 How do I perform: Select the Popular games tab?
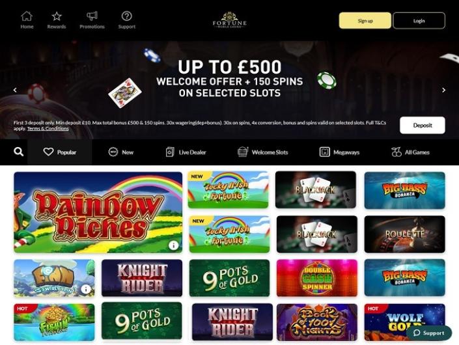(60, 152)
